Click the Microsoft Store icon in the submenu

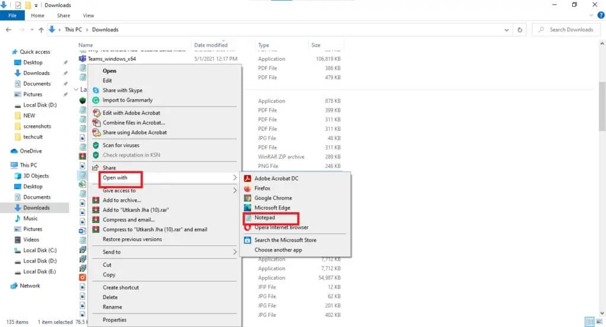click(247, 240)
